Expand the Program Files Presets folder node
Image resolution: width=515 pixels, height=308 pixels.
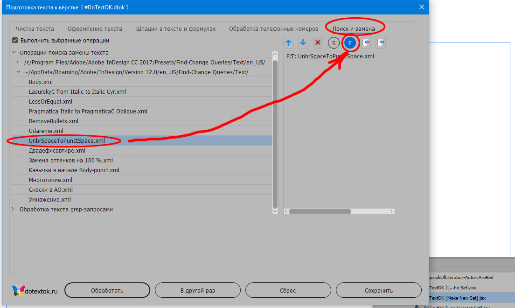[x=18, y=62]
